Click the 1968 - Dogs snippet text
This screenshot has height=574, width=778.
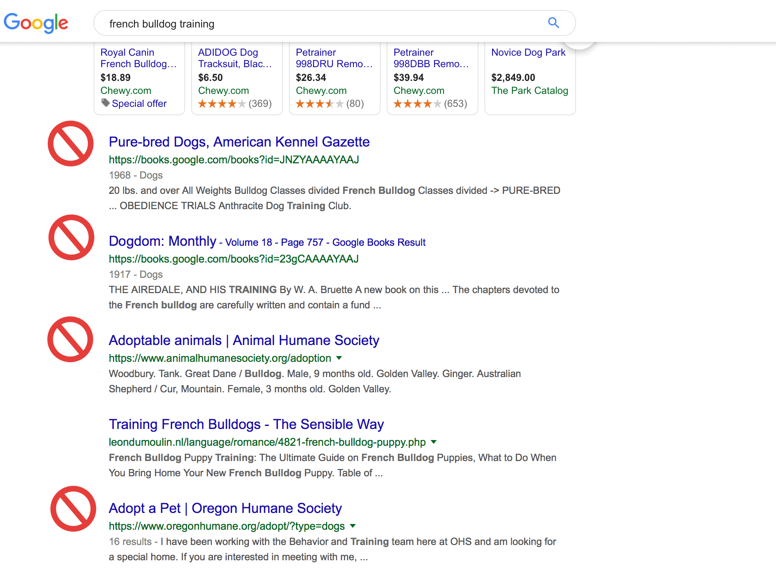(x=136, y=175)
